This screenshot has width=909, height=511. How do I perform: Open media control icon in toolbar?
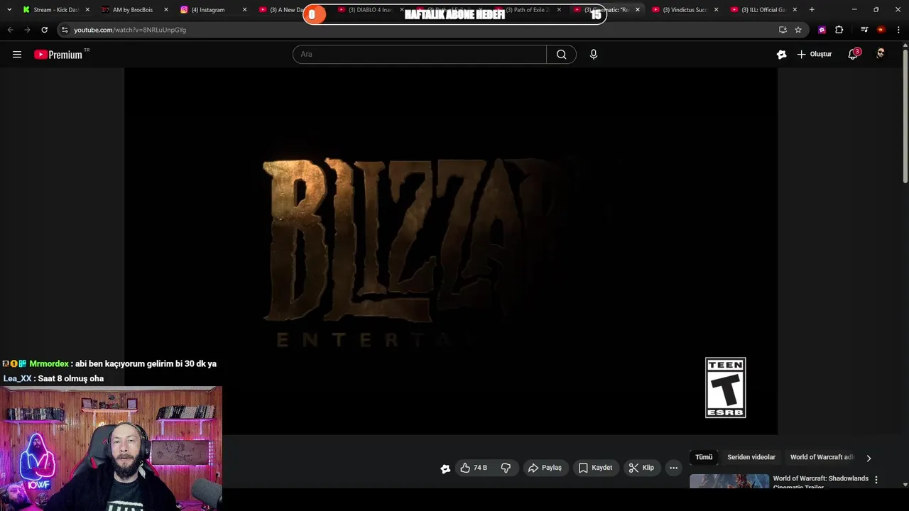coord(864,30)
